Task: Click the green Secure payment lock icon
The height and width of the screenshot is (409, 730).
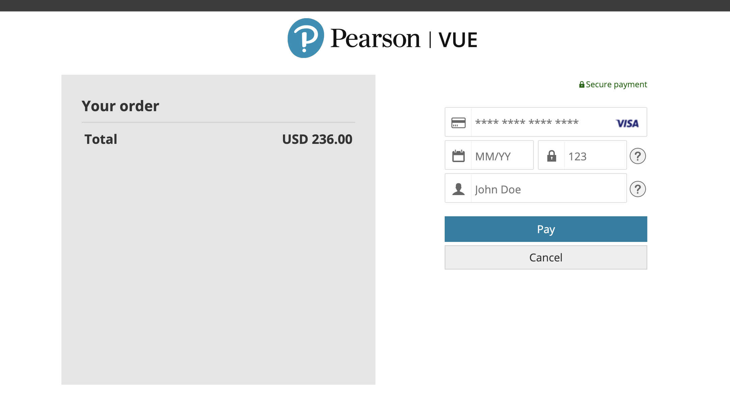Action: pyautogui.click(x=581, y=85)
